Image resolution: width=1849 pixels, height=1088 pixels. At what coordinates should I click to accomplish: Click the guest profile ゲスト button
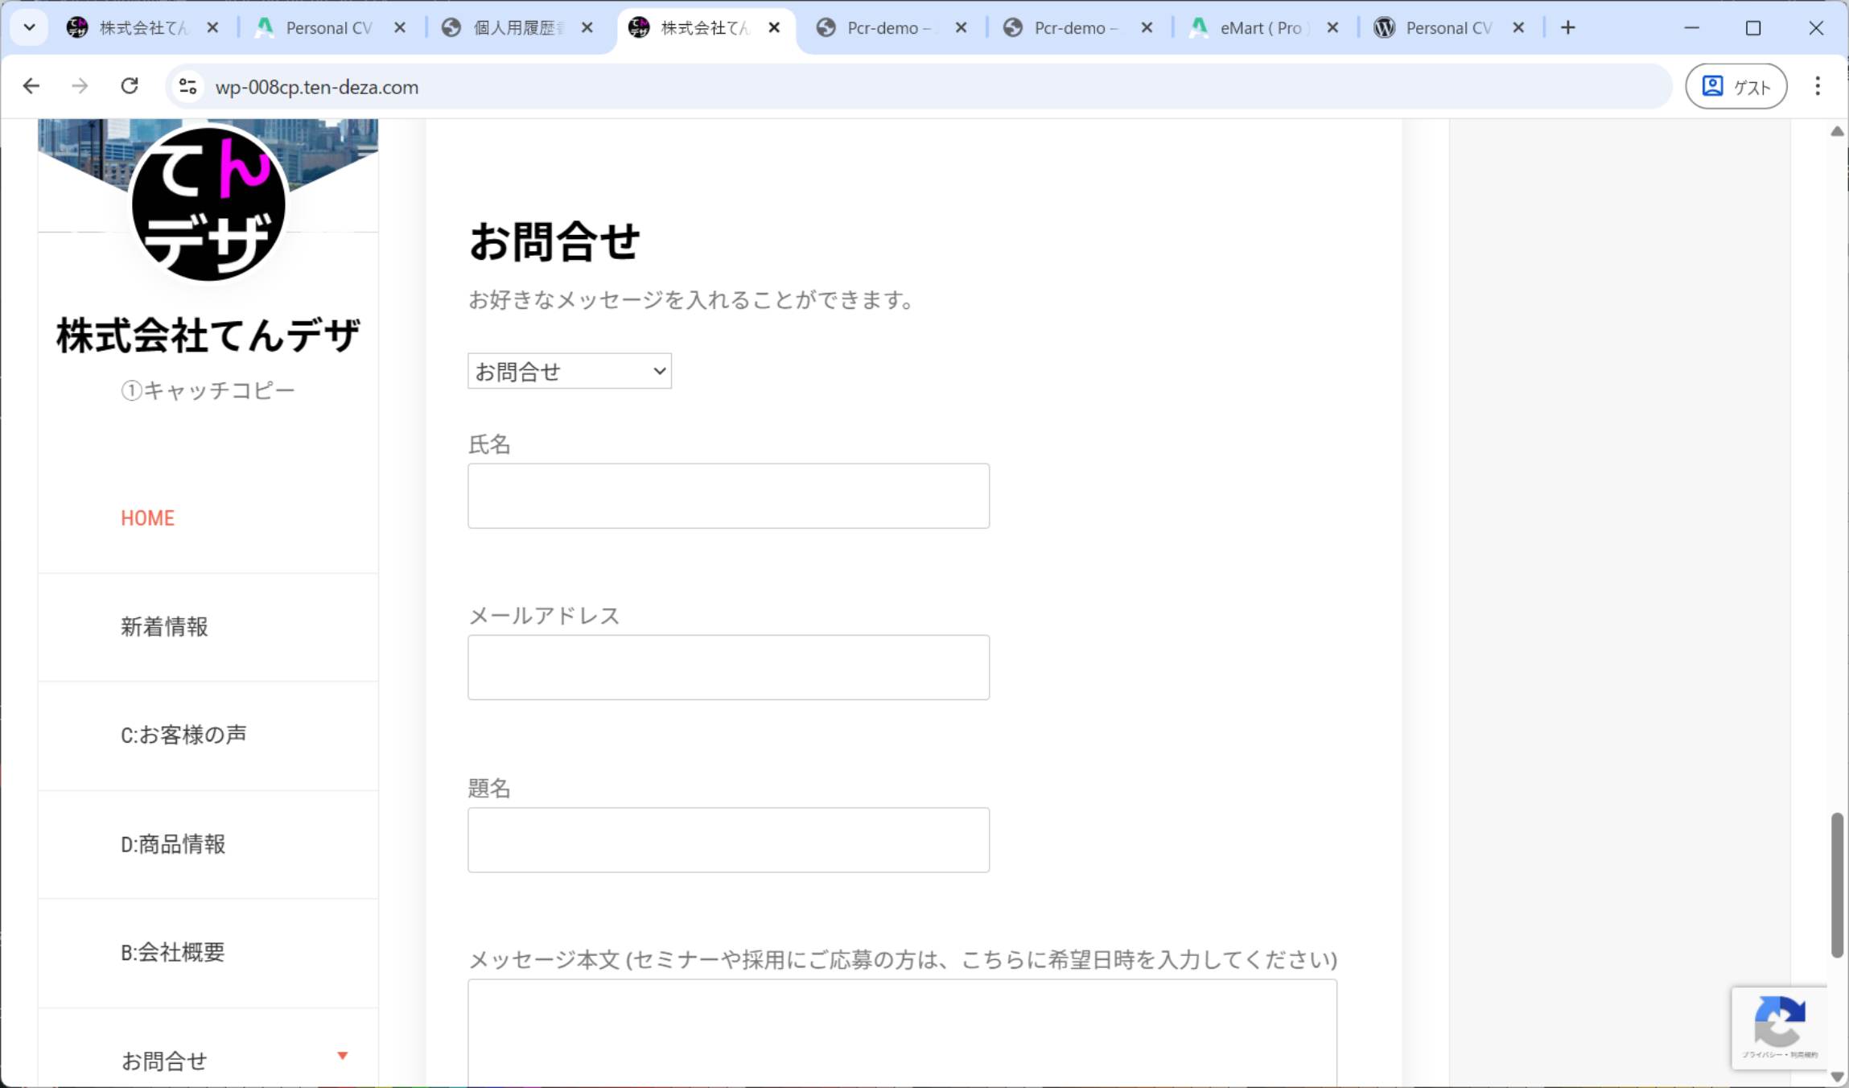click(1736, 86)
